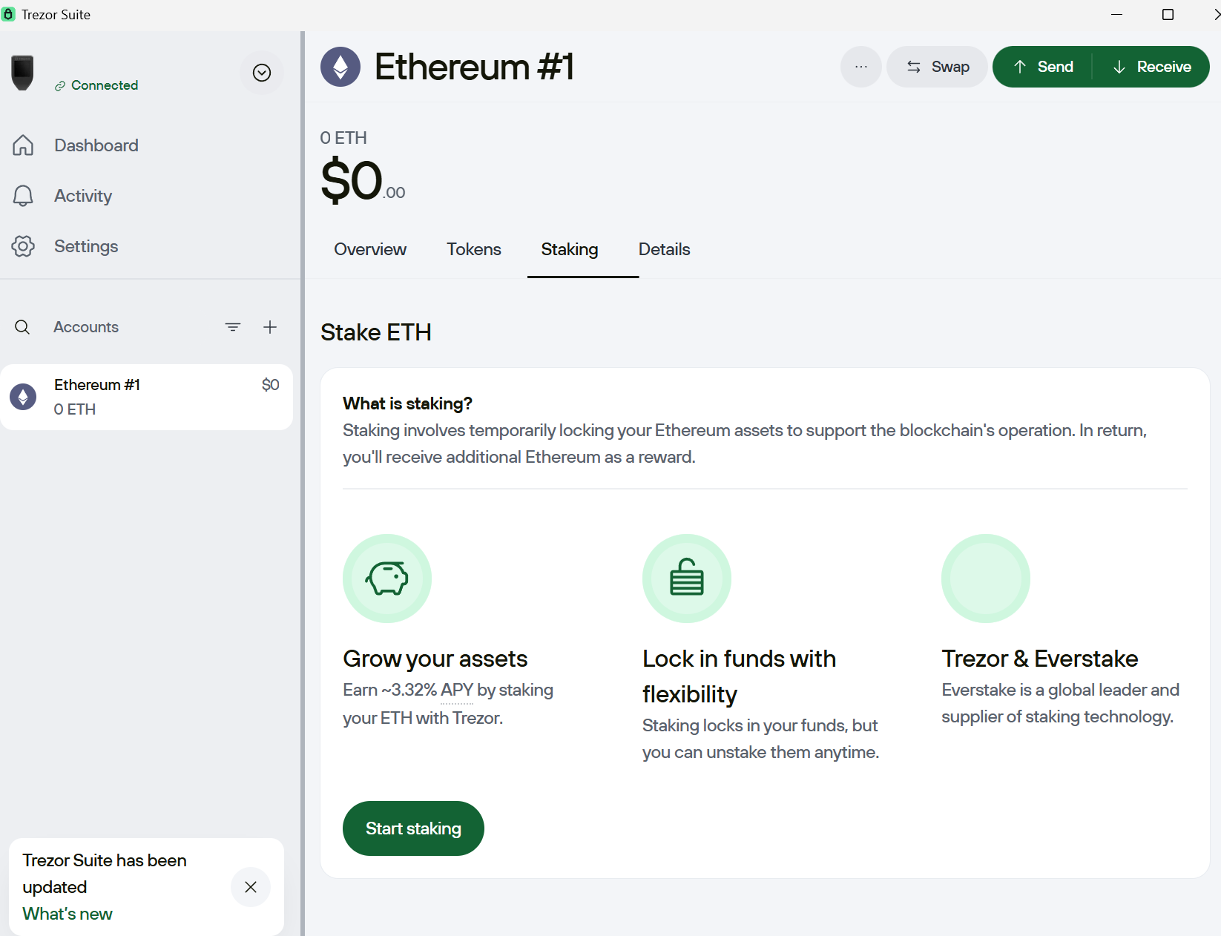The image size is (1221, 936).
Task: Open the three-dots more options menu
Action: 861,67
